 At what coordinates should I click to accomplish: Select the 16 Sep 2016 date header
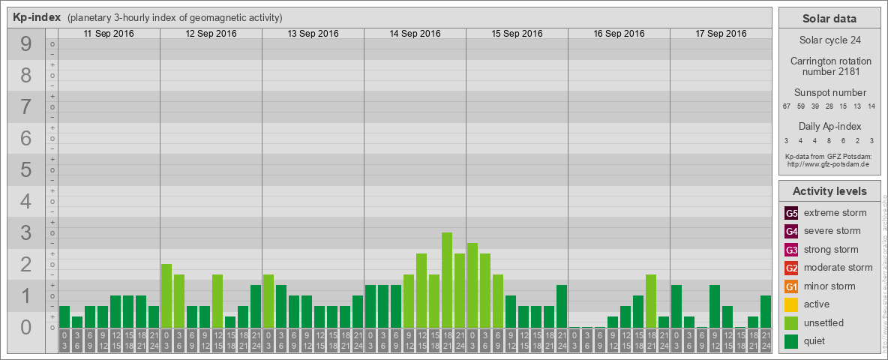point(619,34)
